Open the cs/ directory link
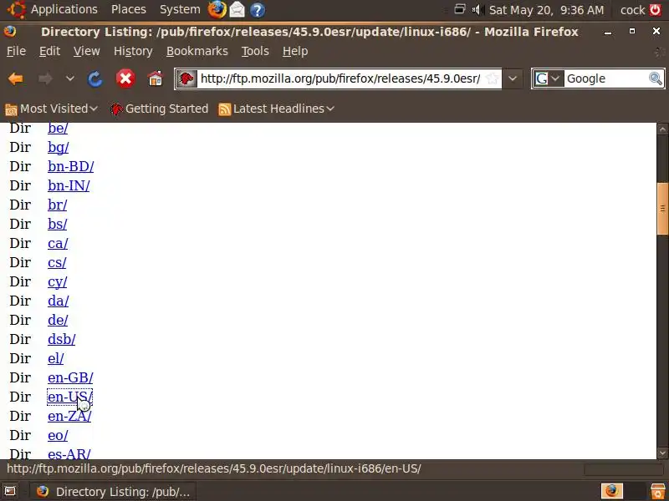This screenshot has height=501, width=669. (x=57, y=262)
